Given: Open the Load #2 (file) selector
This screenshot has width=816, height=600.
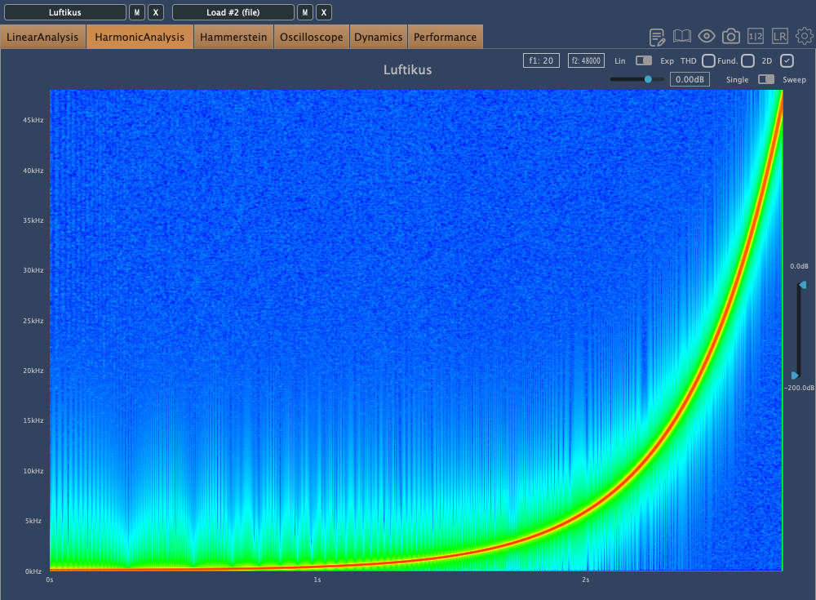Looking at the screenshot, I should [x=233, y=12].
